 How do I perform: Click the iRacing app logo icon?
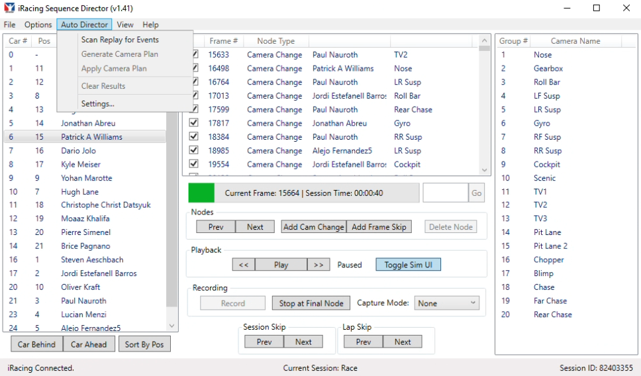click(x=9, y=8)
